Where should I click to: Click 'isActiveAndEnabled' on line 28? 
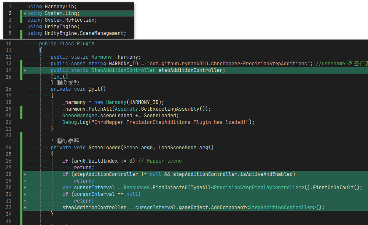coord(266,174)
